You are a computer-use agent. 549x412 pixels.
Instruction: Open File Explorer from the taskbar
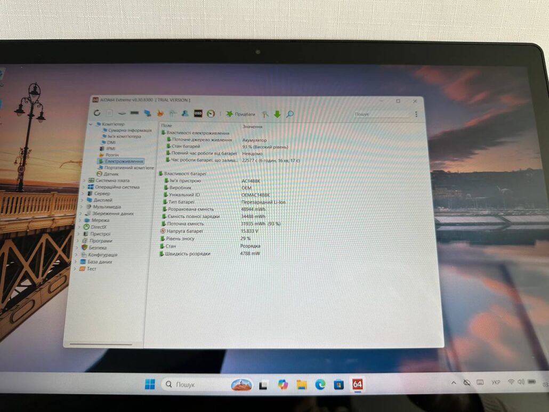pyautogui.click(x=302, y=385)
